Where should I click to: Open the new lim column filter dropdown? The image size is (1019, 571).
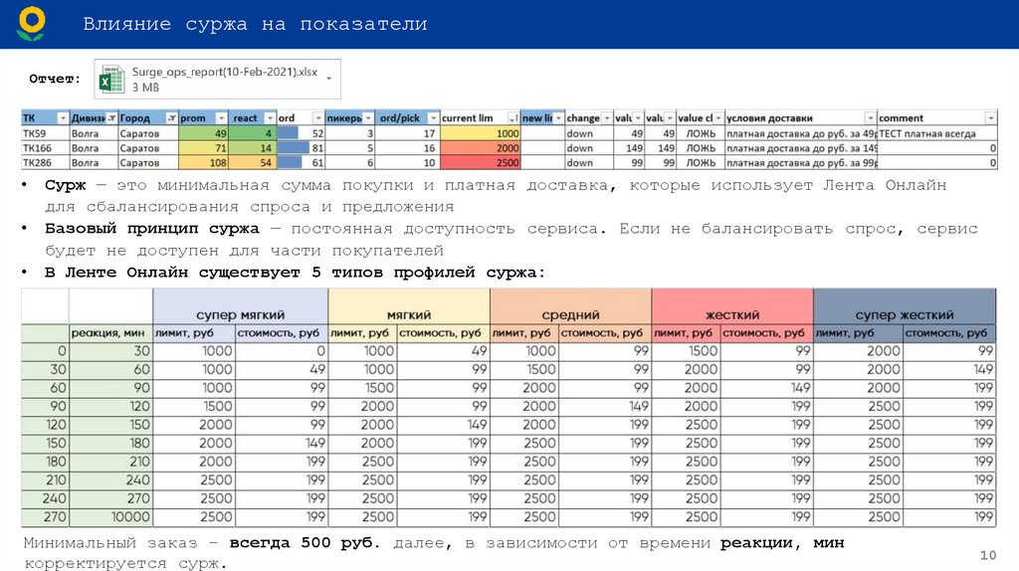point(558,118)
